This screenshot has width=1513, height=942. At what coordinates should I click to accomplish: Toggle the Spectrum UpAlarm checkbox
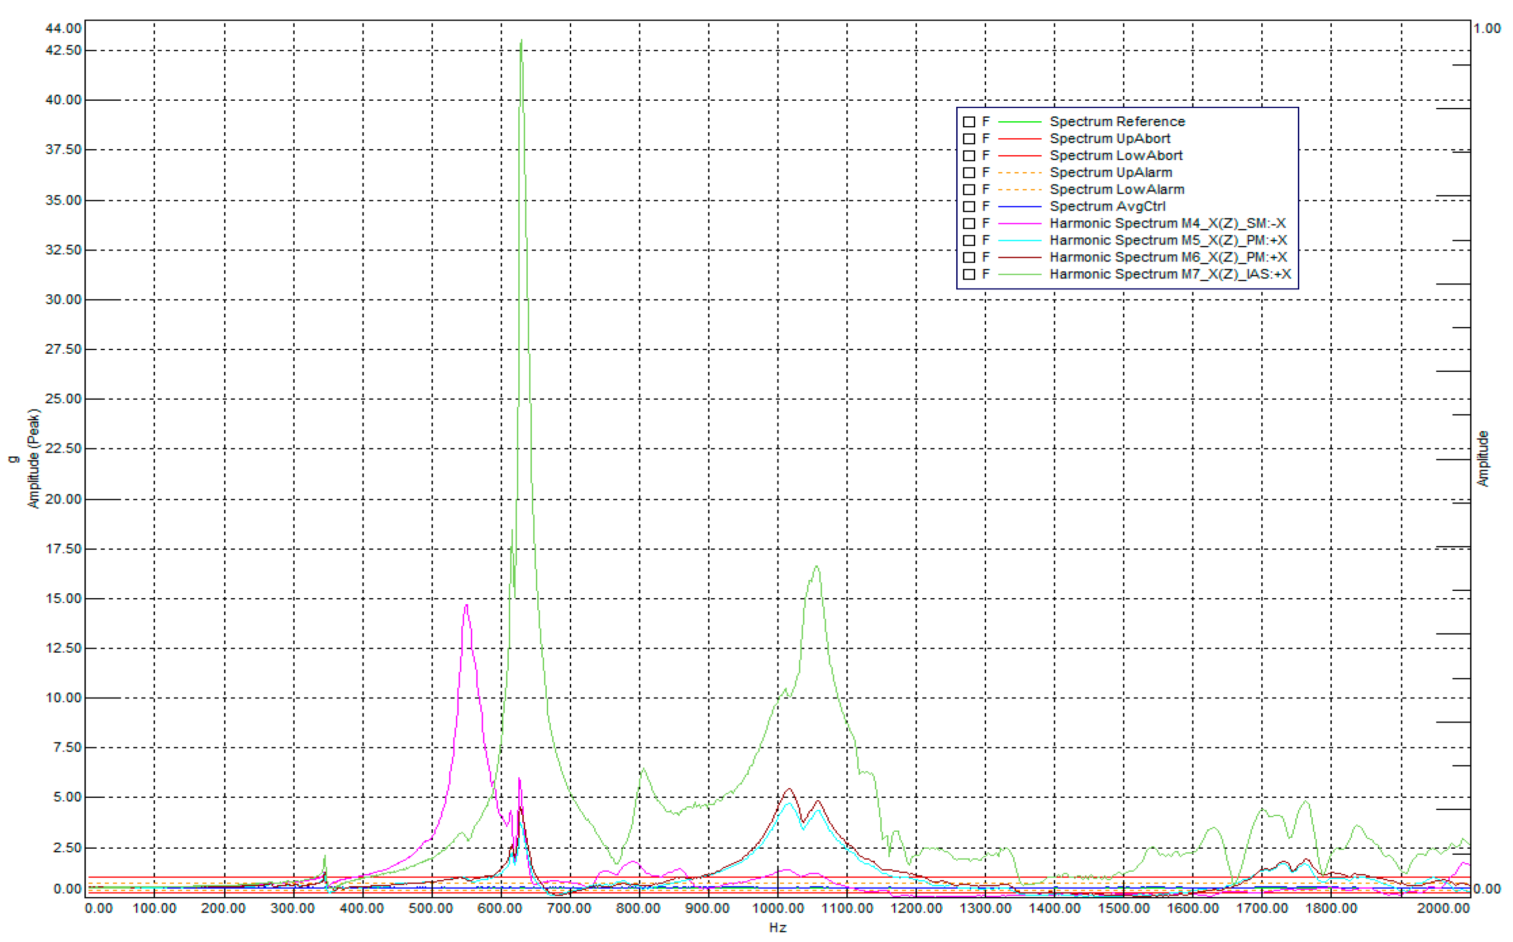click(969, 173)
